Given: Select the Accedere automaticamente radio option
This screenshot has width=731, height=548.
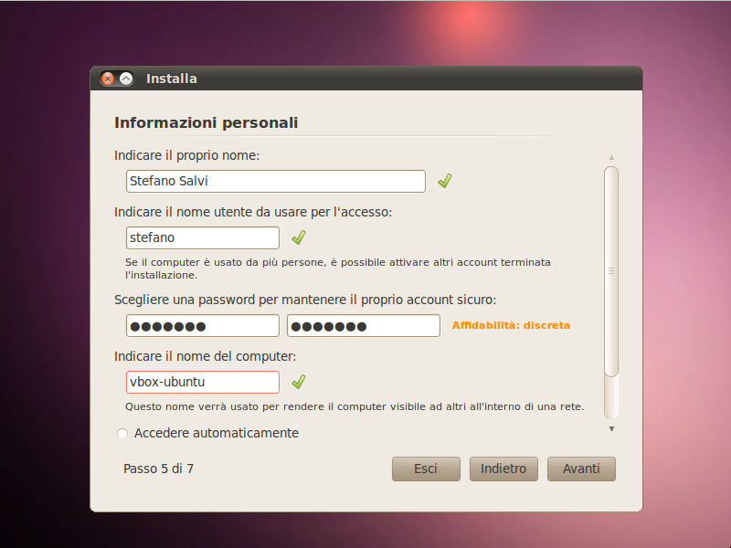Looking at the screenshot, I should pyautogui.click(x=122, y=433).
